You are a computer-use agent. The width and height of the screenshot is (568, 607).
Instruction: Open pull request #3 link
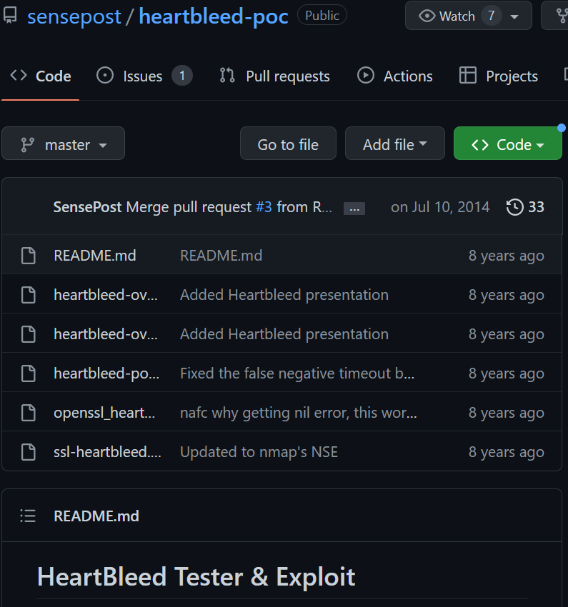[264, 207]
